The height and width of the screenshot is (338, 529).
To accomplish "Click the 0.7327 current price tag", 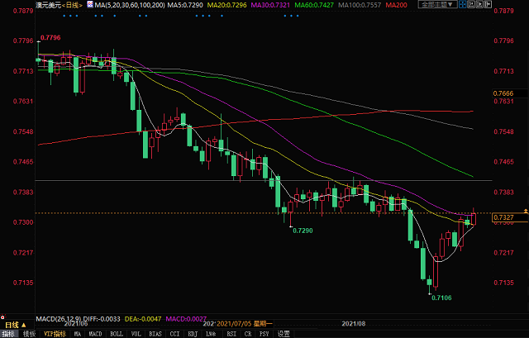I will point(503,217).
